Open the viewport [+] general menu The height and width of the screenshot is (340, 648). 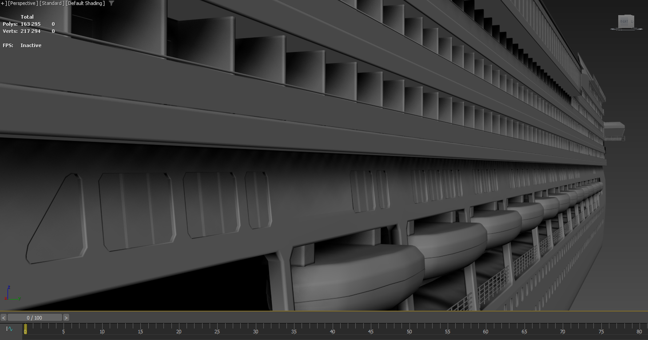point(4,4)
